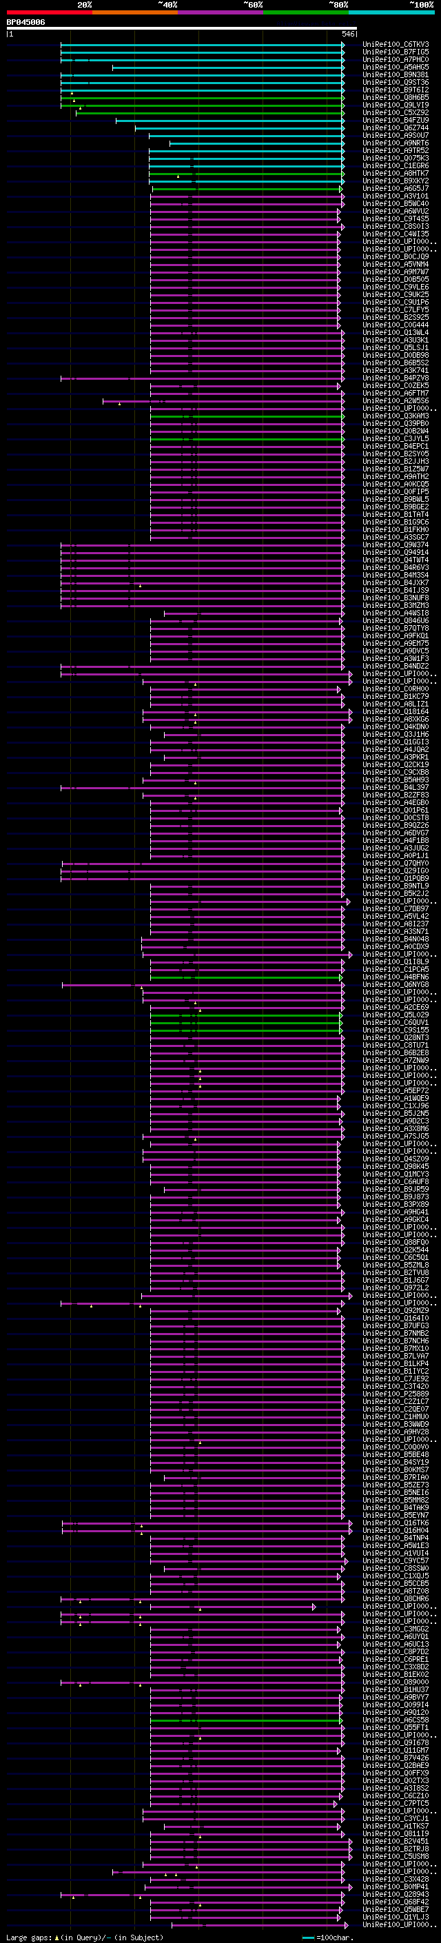Open hit UniRef100_A7PHC0
The height and width of the screenshot is (1943, 441).
pos(396,59)
